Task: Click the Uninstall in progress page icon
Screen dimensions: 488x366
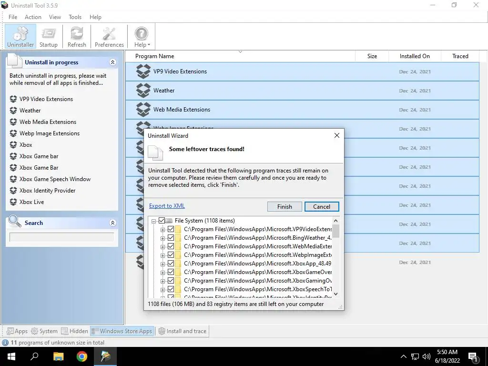Action: [15, 61]
